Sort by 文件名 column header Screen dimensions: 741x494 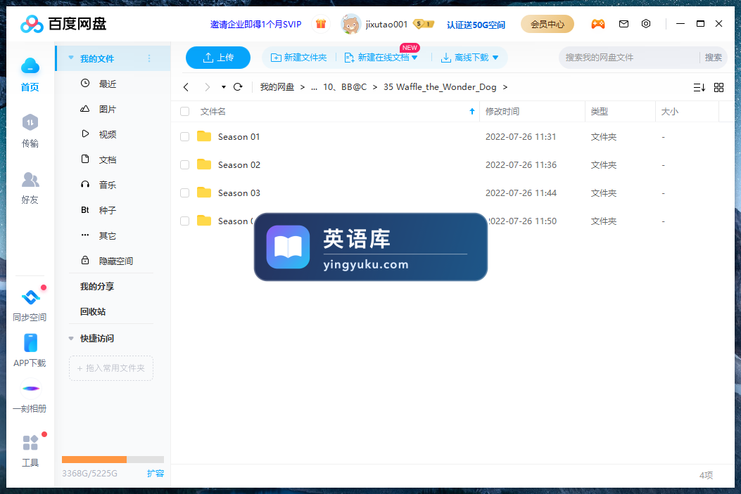213,111
